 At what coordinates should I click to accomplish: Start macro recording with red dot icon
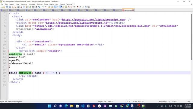[x=78, y=7]
